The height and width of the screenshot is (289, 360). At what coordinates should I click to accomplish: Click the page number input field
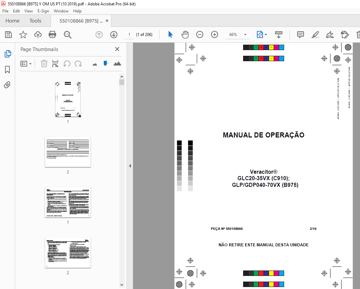(x=129, y=35)
